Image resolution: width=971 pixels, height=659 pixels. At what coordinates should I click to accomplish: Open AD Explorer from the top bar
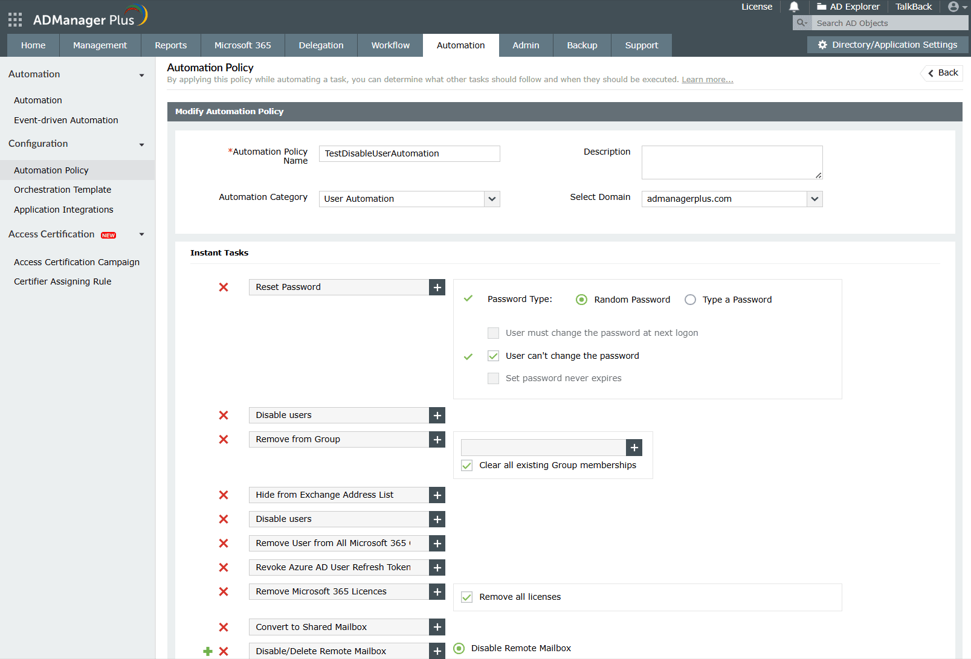(848, 7)
